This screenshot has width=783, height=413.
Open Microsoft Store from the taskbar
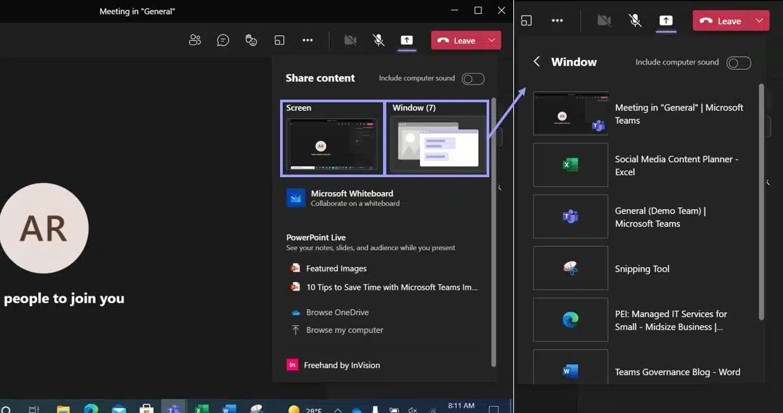click(147, 410)
